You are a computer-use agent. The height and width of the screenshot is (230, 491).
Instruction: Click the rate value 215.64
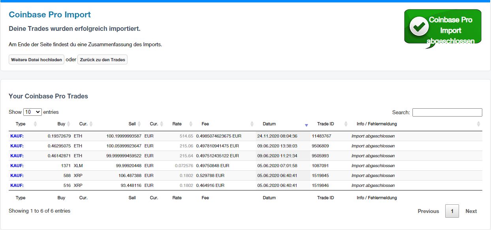coord(186,156)
